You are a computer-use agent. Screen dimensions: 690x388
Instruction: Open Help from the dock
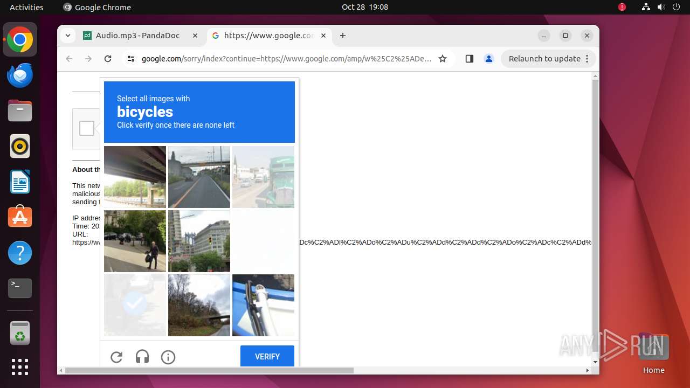click(20, 253)
